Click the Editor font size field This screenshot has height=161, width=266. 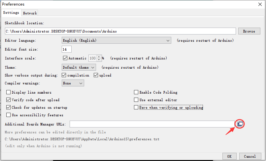pos(67,49)
